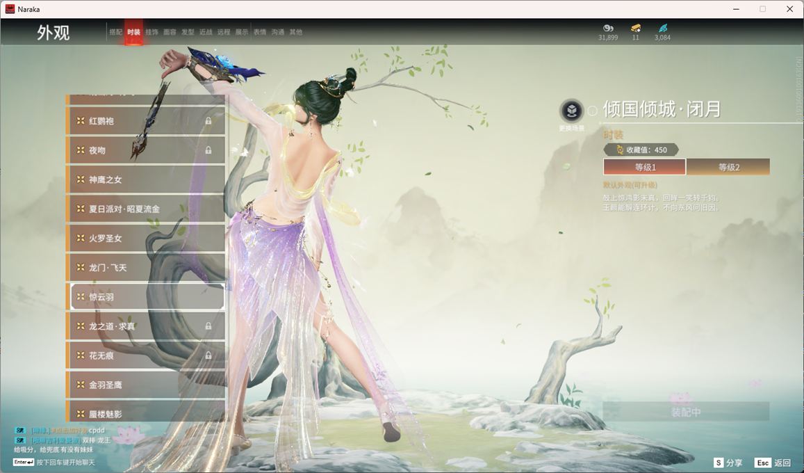Click the 返回 back button
The image size is (804, 473).
[x=773, y=463]
